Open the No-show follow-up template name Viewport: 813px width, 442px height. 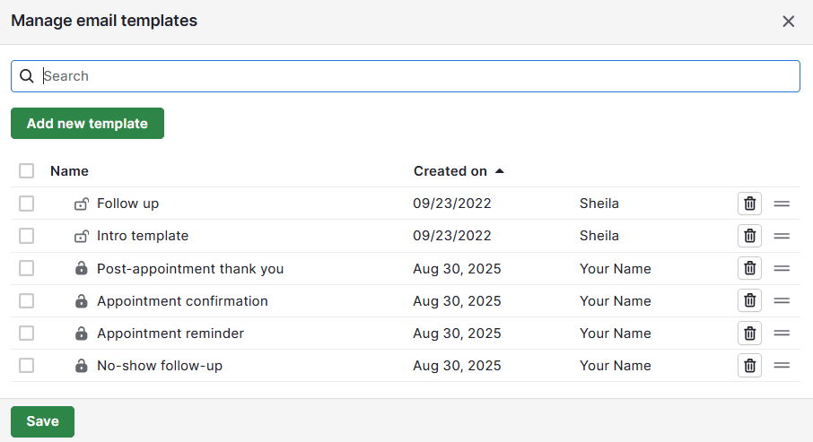click(x=160, y=366)
